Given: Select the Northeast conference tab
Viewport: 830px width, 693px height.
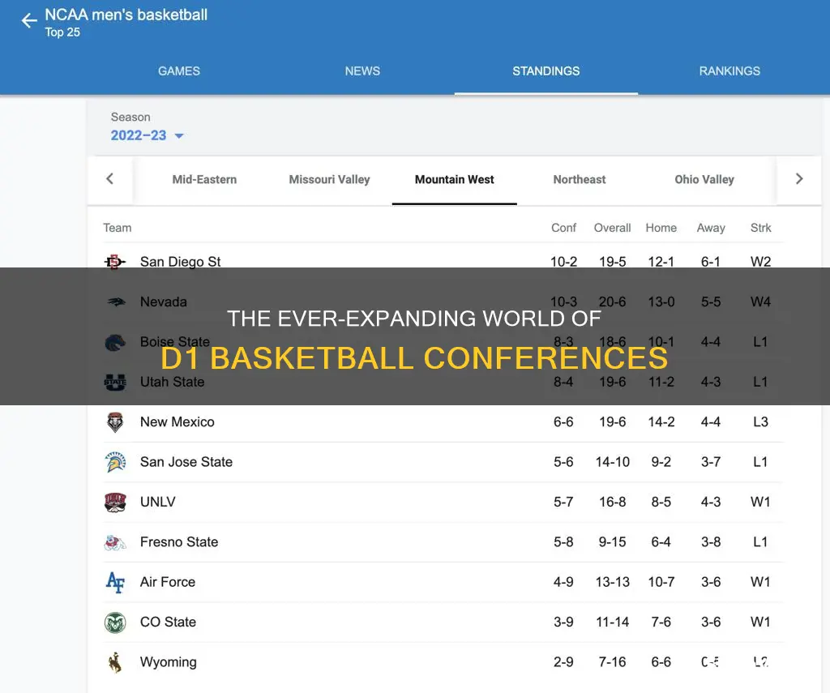Looking at the screenshot, I should point(579,179).
